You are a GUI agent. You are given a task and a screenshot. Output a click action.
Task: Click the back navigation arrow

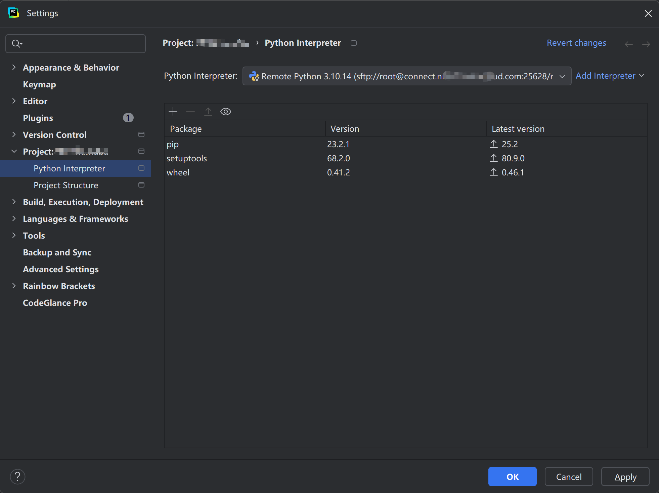tap(629, 44)
